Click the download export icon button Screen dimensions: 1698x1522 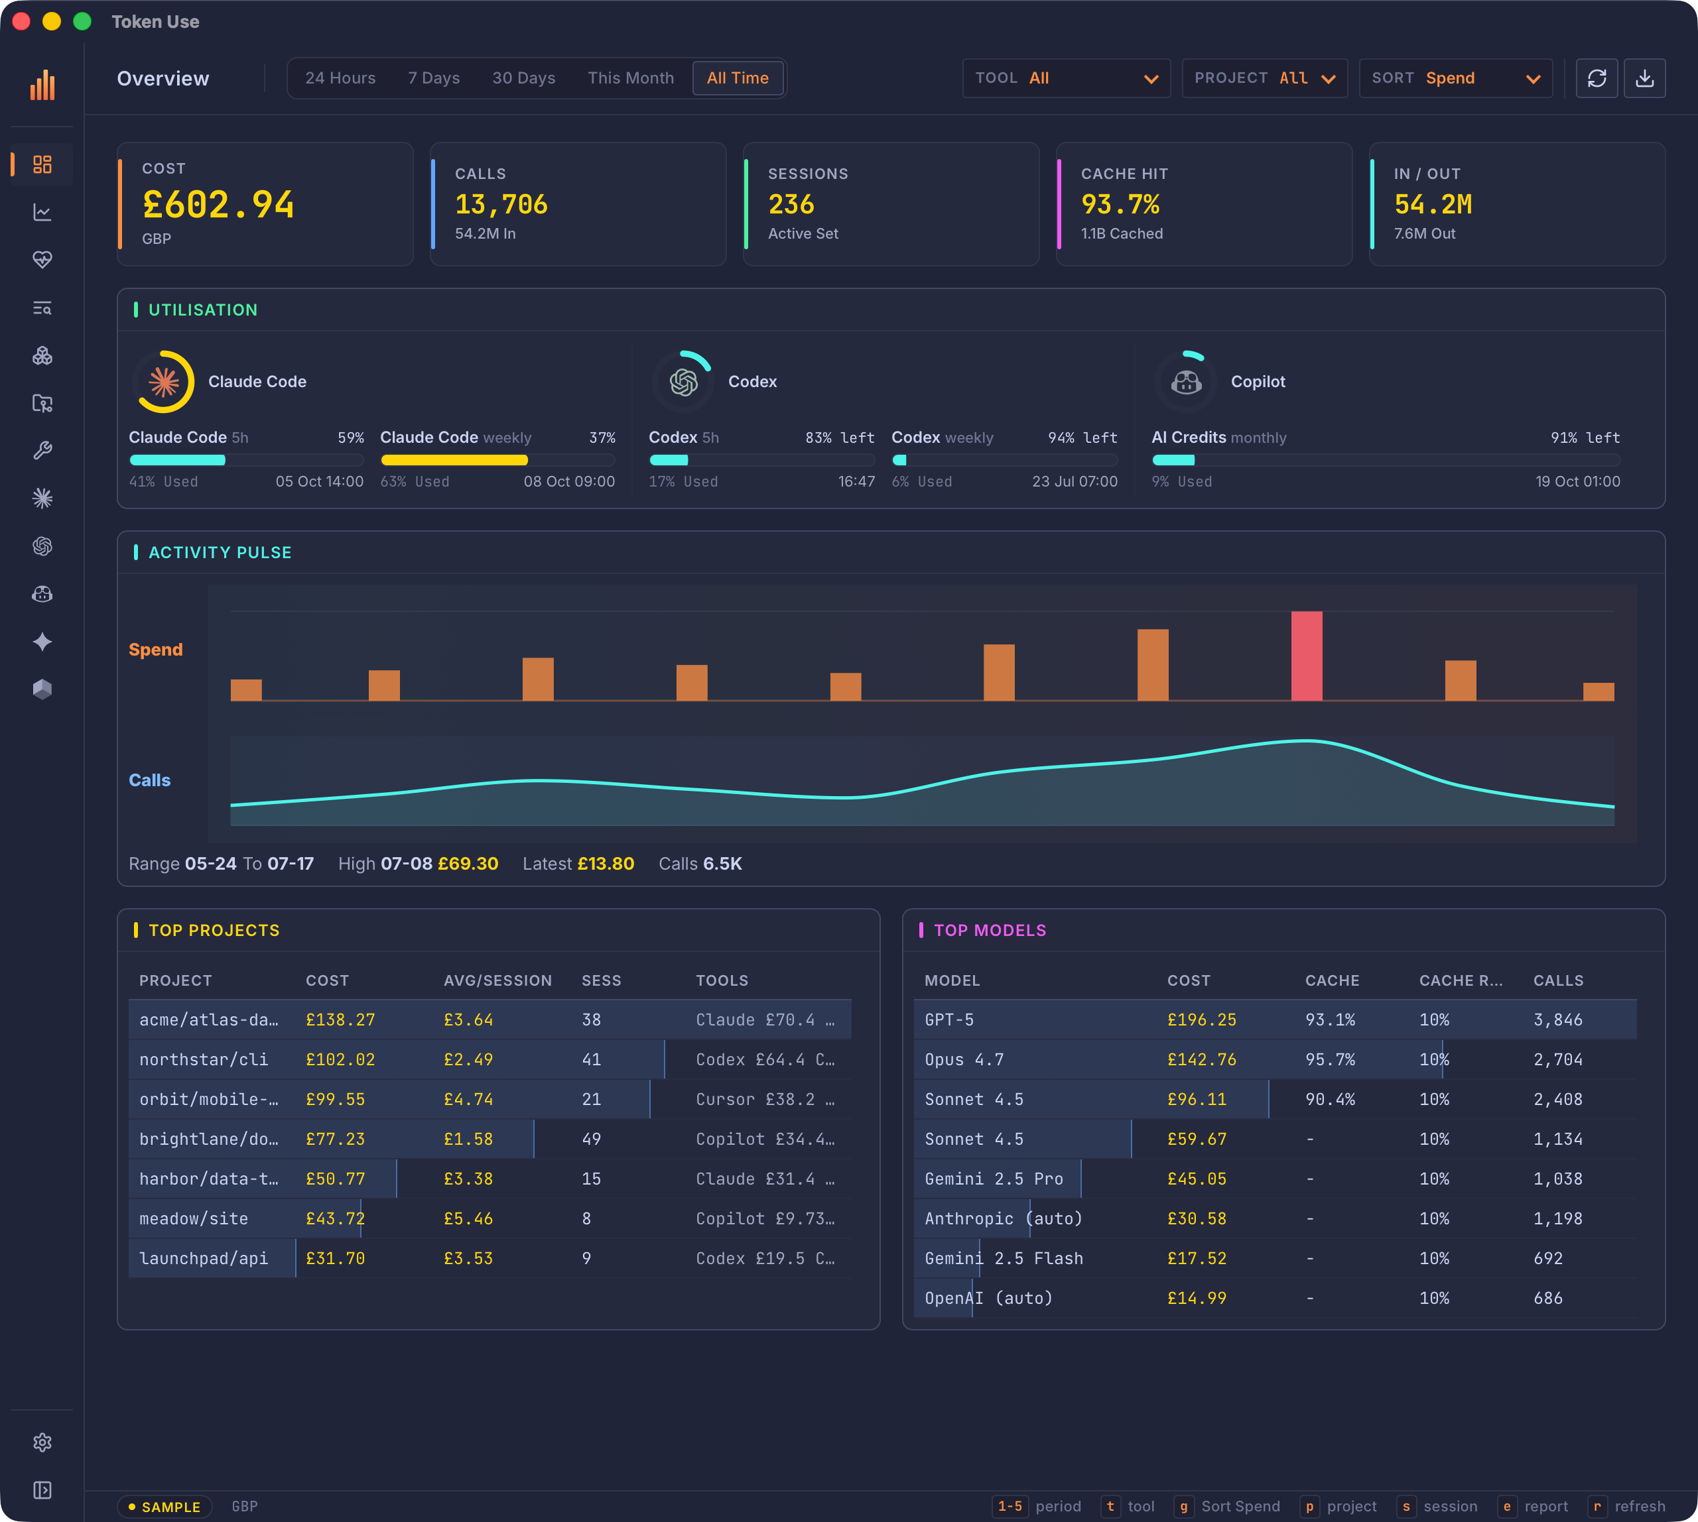coord(1644,78)
